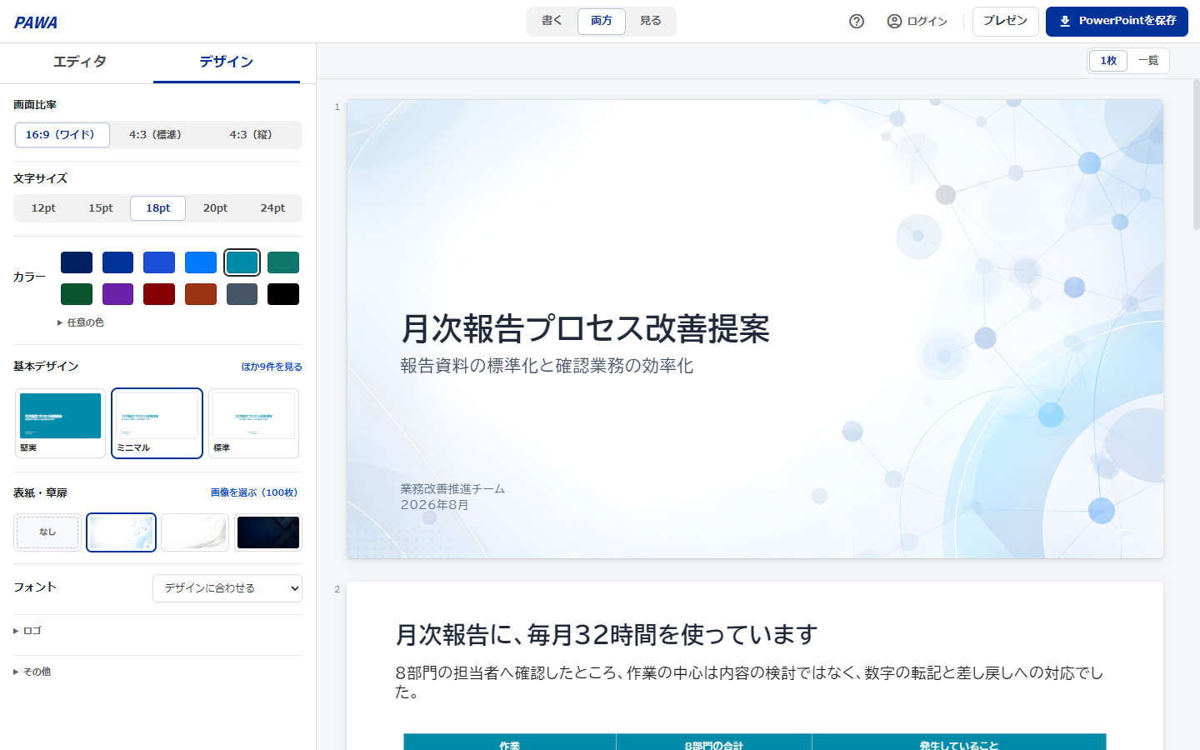Set font size to 15pt
This screenshot has height=750, width=1200.
click(101, 208)
